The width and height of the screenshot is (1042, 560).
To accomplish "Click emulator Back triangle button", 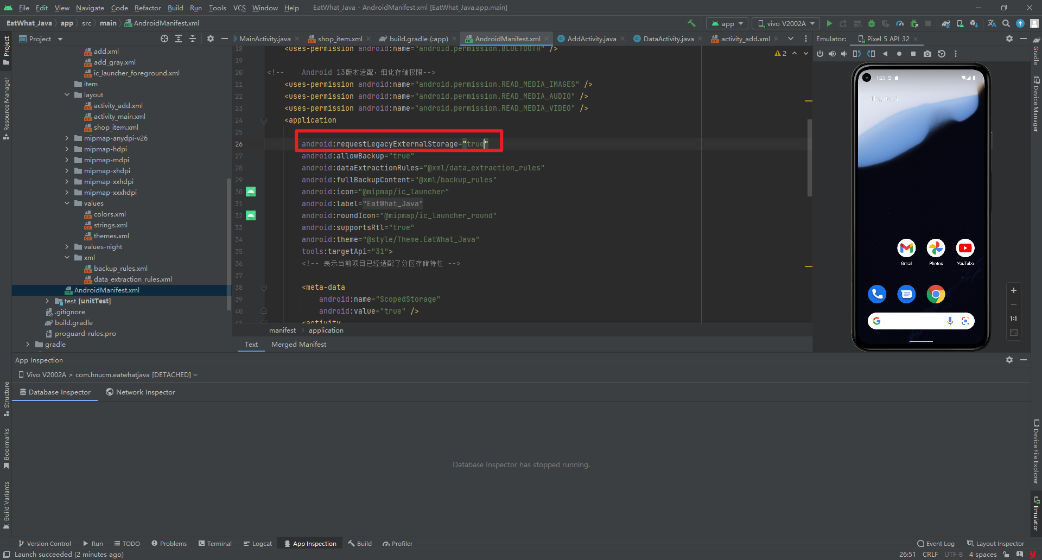I will (x=885, y=54).
